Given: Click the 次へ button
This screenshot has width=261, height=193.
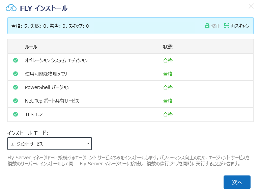Looking at the screenshot, I should point(237,182).
